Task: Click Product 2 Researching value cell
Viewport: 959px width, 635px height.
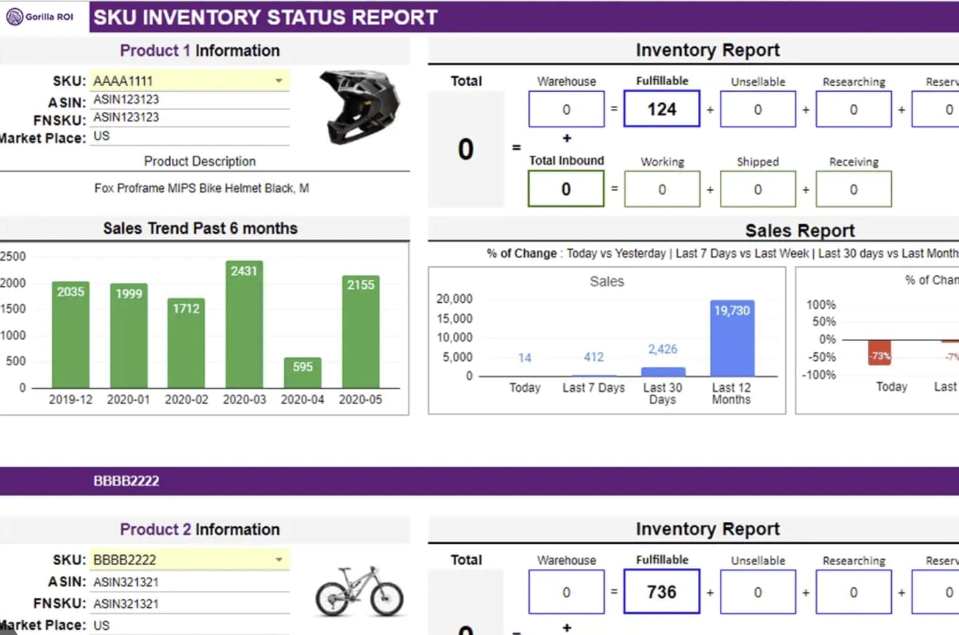Action: pyautogui.click(x=854, y=592)
